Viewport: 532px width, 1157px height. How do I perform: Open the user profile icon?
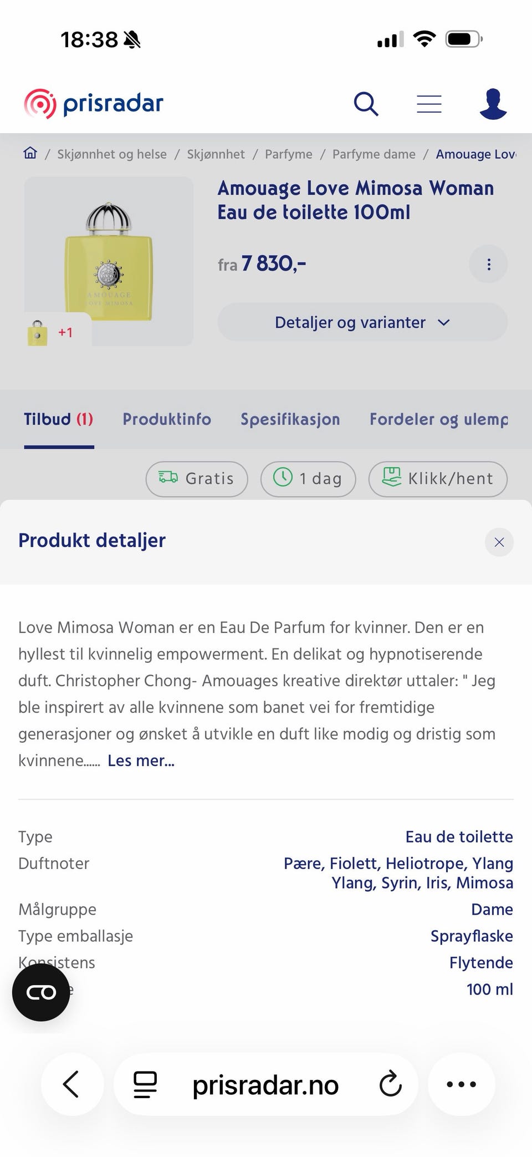pyautogui.click(x=493, y=104)
